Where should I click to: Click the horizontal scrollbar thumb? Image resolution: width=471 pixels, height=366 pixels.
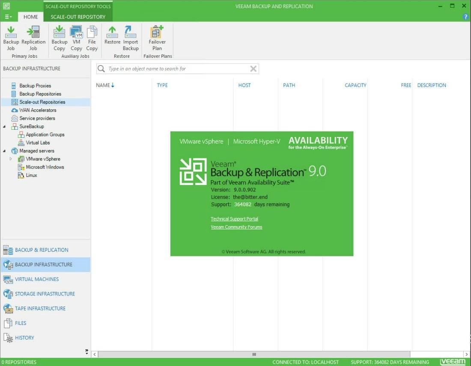point(254,354)
